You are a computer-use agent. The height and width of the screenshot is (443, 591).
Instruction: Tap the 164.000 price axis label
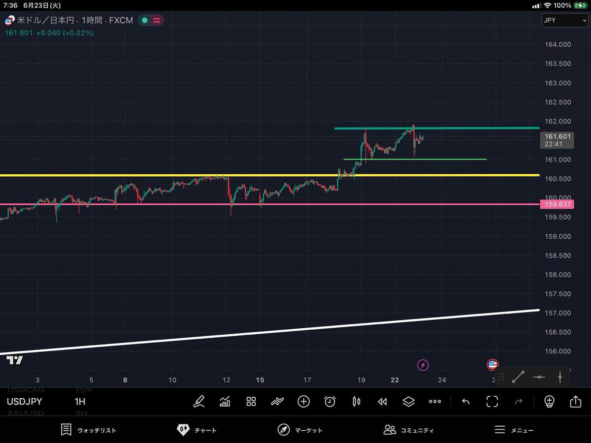click(x=558, y=45)
